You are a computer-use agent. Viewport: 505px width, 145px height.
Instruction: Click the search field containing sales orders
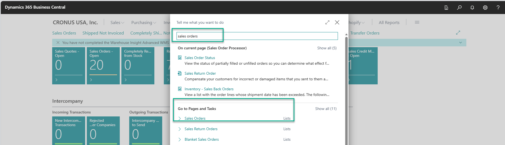click(x=257, y=36)
